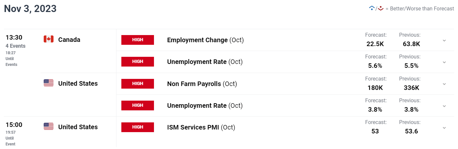Expand the US Unemployment Rate row chevron
Image resolution: width=458 pixels, height=149 pixels.
point(444,106)
